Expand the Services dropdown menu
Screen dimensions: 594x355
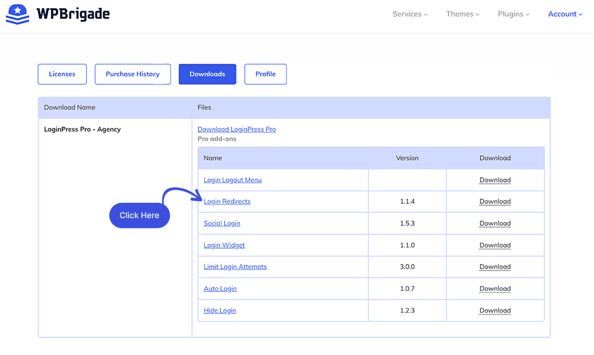(410, 14)
